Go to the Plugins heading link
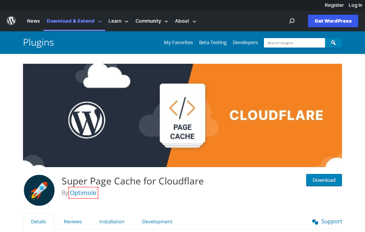This screenshot has height=232, width=365. pyautogui.click(x=38, y=43)
